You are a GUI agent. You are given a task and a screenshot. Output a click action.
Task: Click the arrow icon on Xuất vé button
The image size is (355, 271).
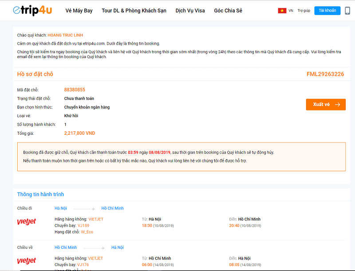(x=338, y=105)
